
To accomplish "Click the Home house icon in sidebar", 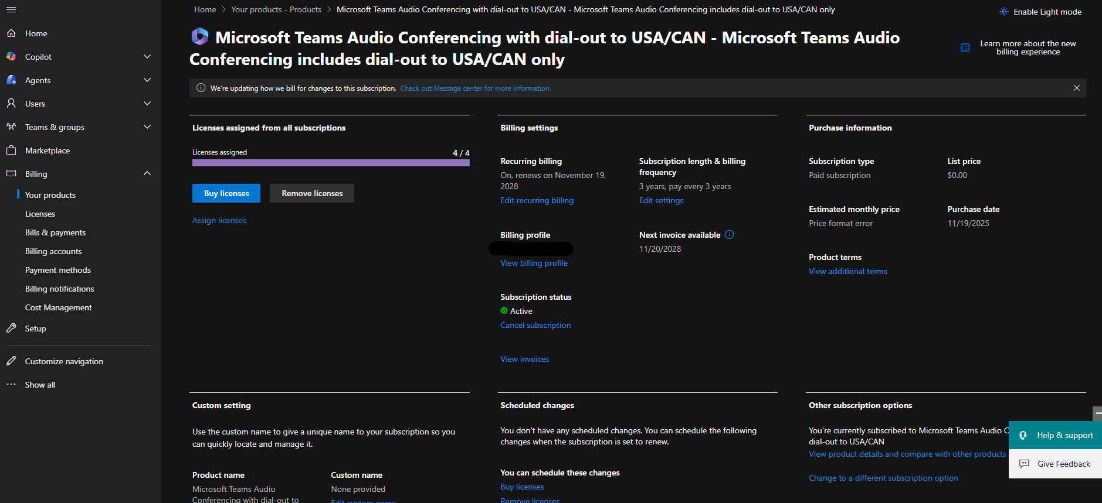I will tap(11, 33).
